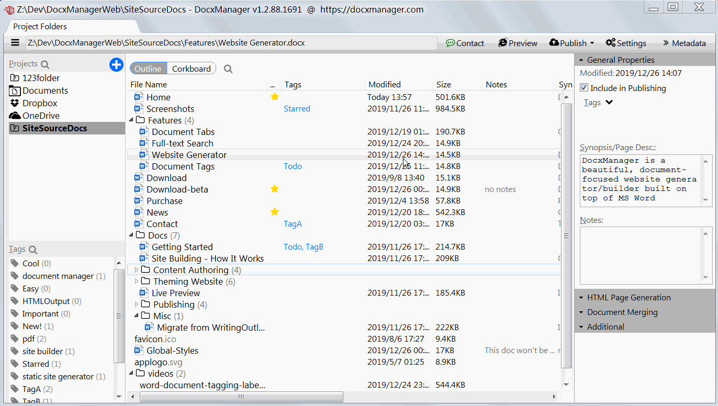The width and height of the screenshot is (718, 406).
Task: Sort by Size column header
Action: pyautogui.click(x=444, y=84)
